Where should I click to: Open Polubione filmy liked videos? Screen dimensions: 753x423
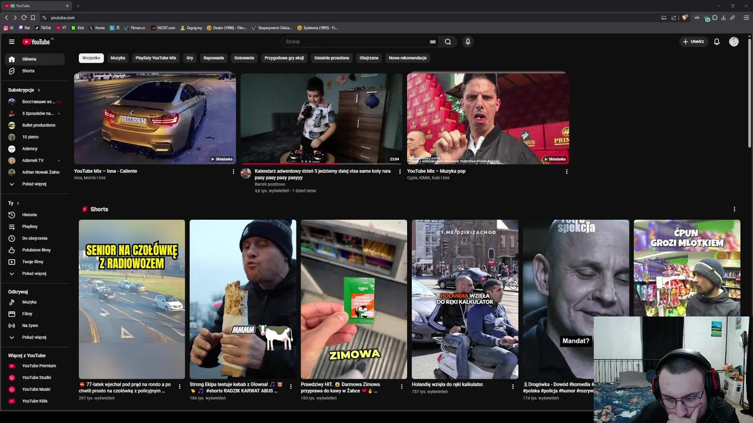(x=35, y=250)
